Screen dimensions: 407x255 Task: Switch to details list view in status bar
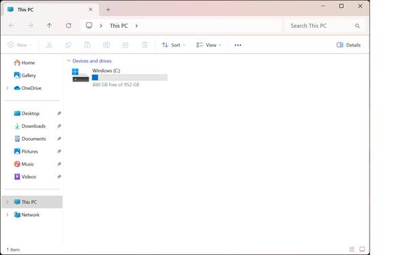pos(351,249)
